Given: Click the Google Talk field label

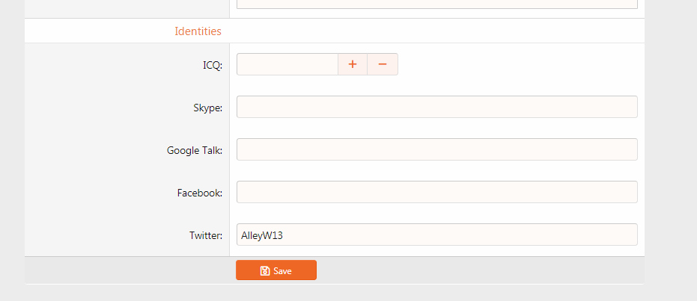Looking at the screenshot, I should (x=194, y=150).
